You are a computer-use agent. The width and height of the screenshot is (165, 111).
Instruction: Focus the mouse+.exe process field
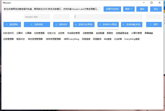click(37, 17)
